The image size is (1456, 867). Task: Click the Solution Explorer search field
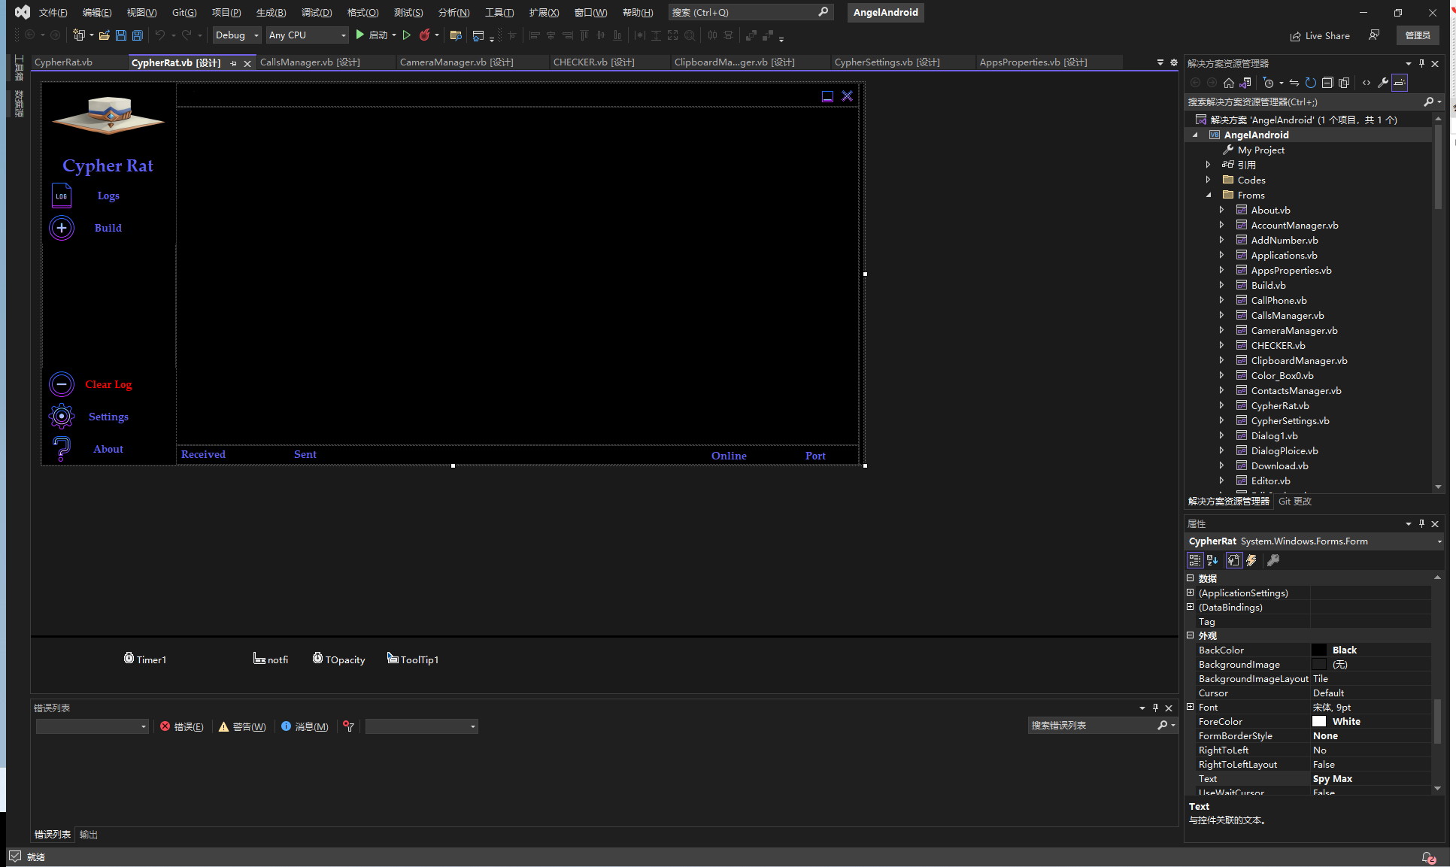coord(1305,102)
